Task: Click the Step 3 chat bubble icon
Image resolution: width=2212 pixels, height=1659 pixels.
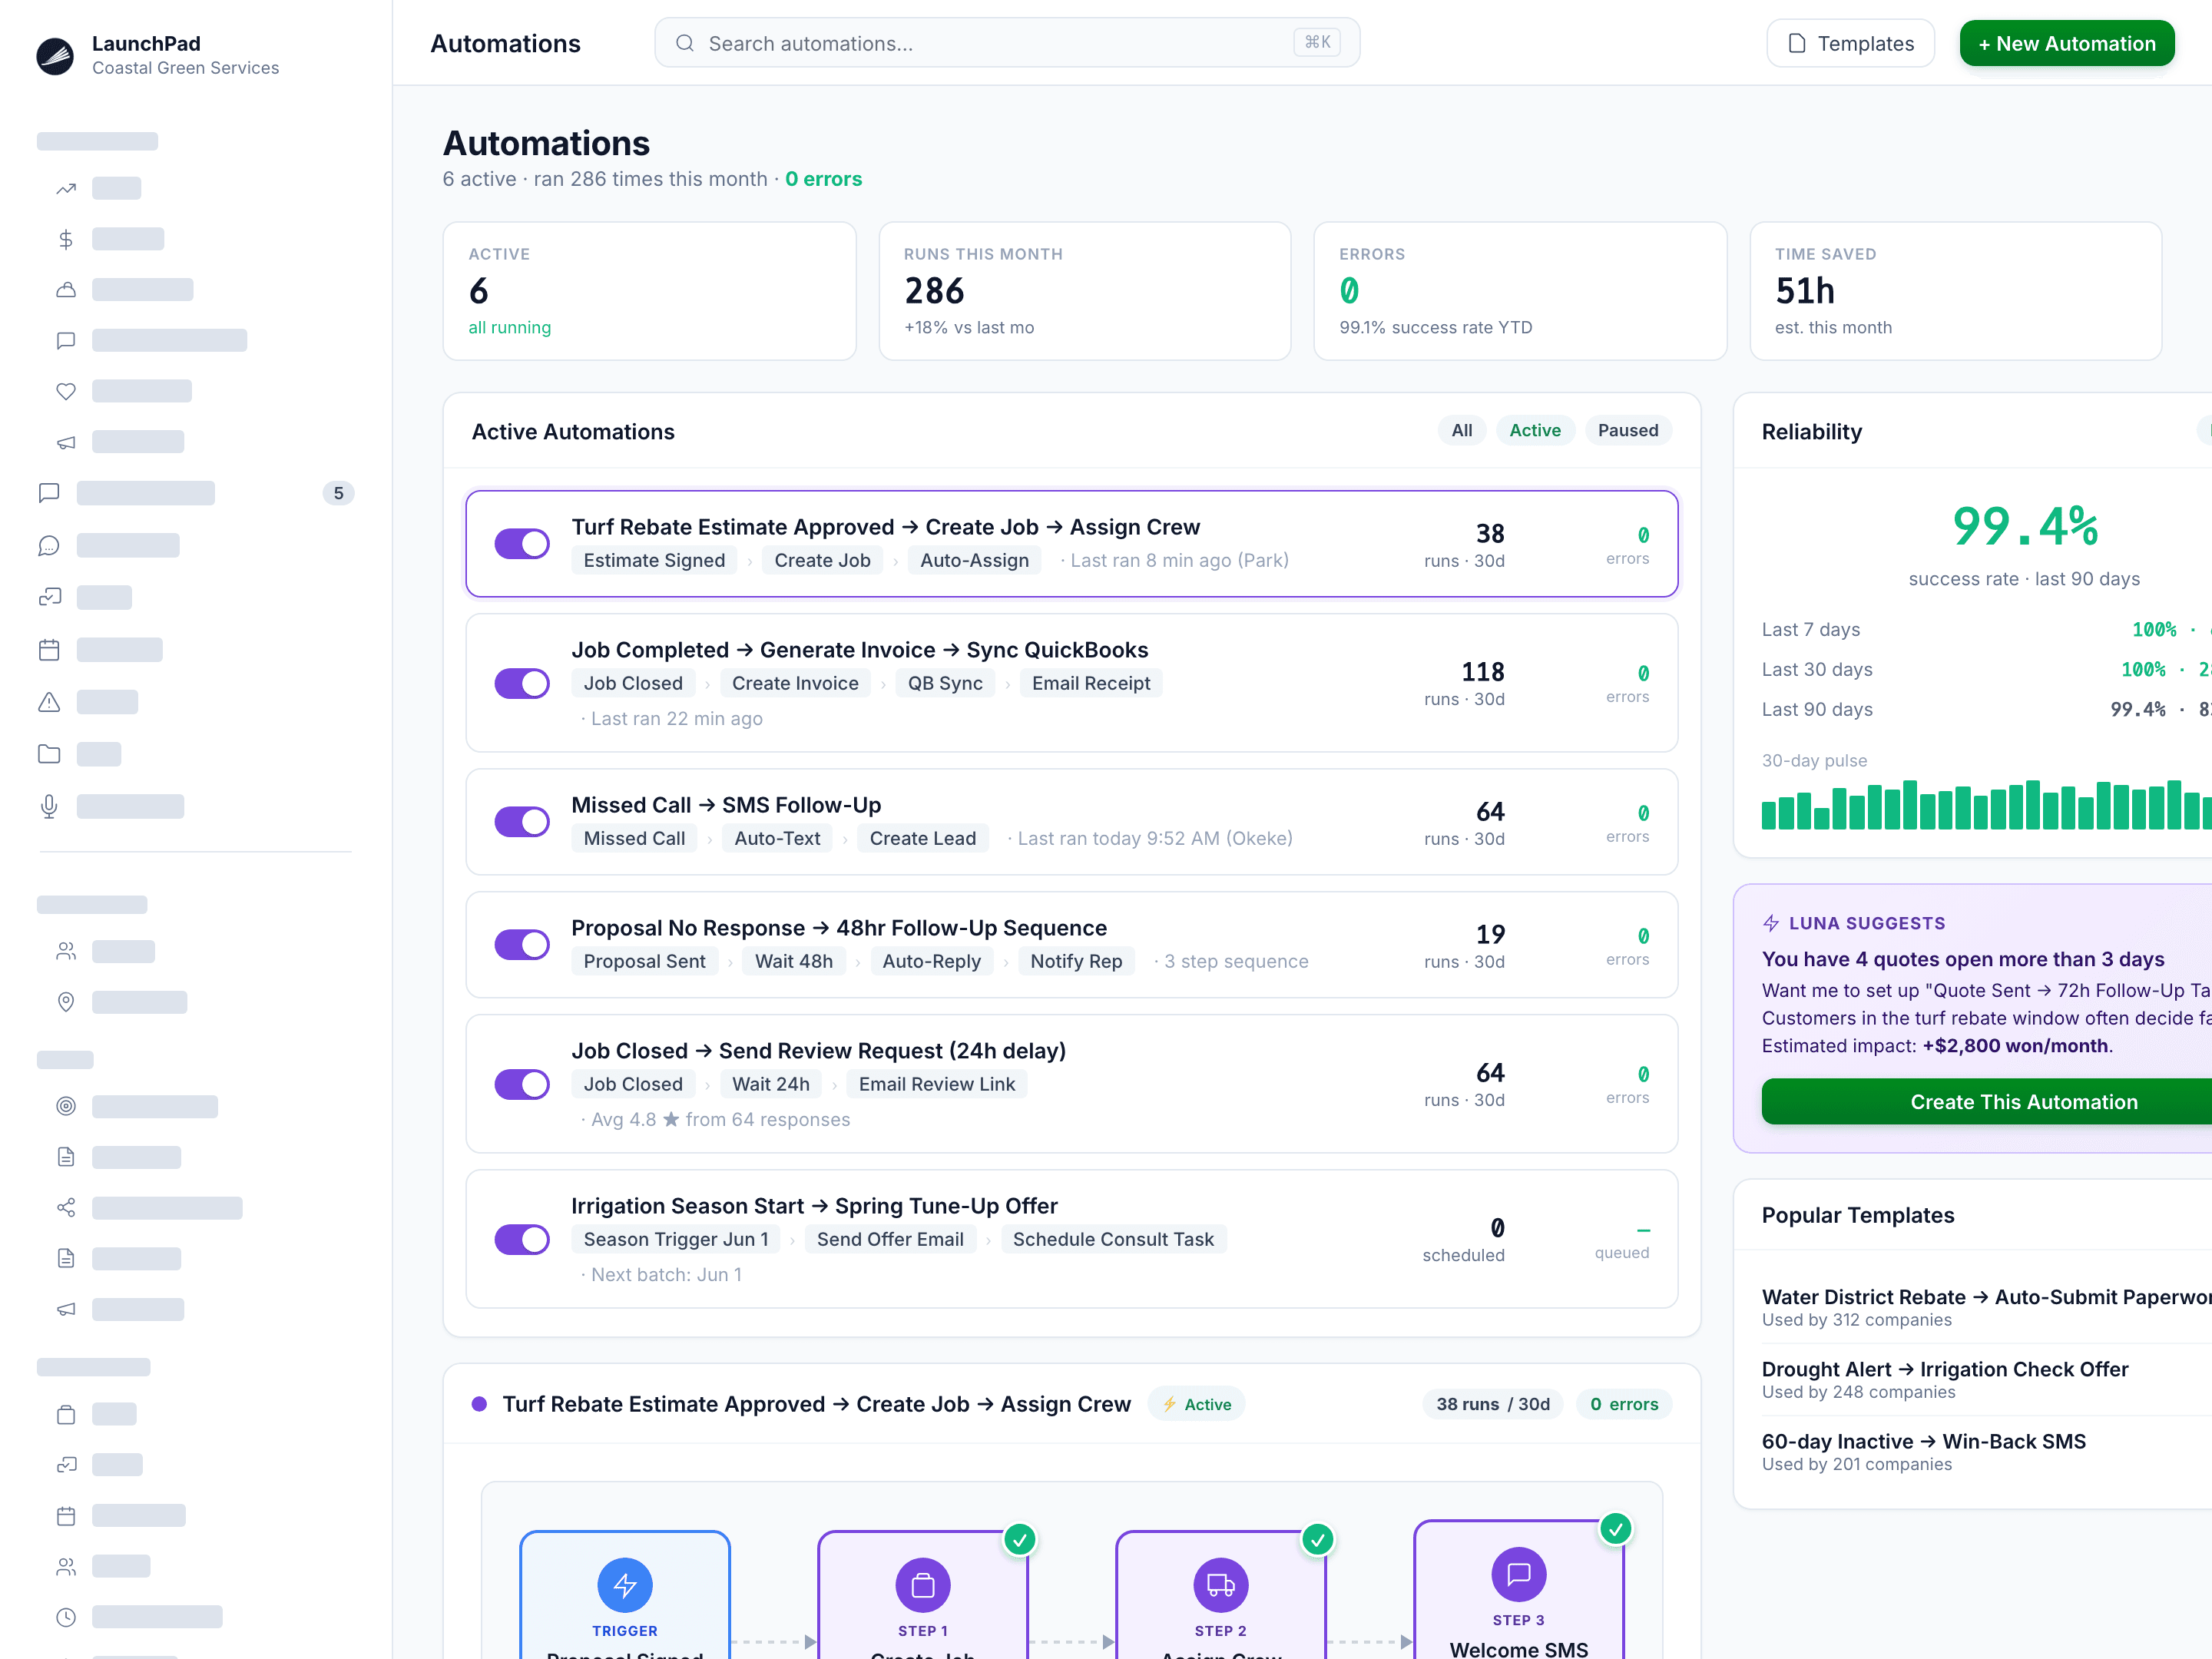Action: click(1519, 1574)
